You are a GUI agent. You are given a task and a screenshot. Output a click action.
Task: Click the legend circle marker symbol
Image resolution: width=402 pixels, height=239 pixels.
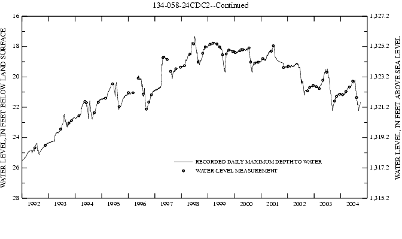pyautogui.click(x=183, y=171)
